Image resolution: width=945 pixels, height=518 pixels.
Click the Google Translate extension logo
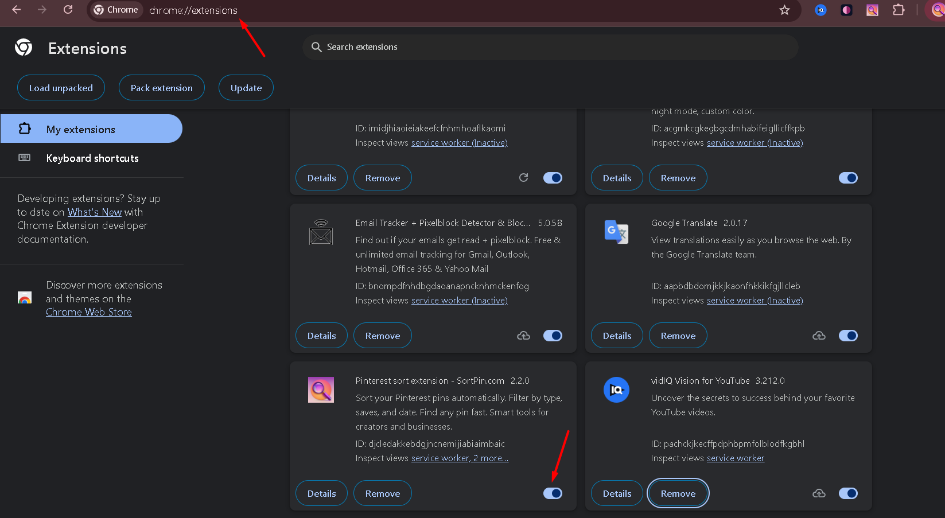point(616,232)
